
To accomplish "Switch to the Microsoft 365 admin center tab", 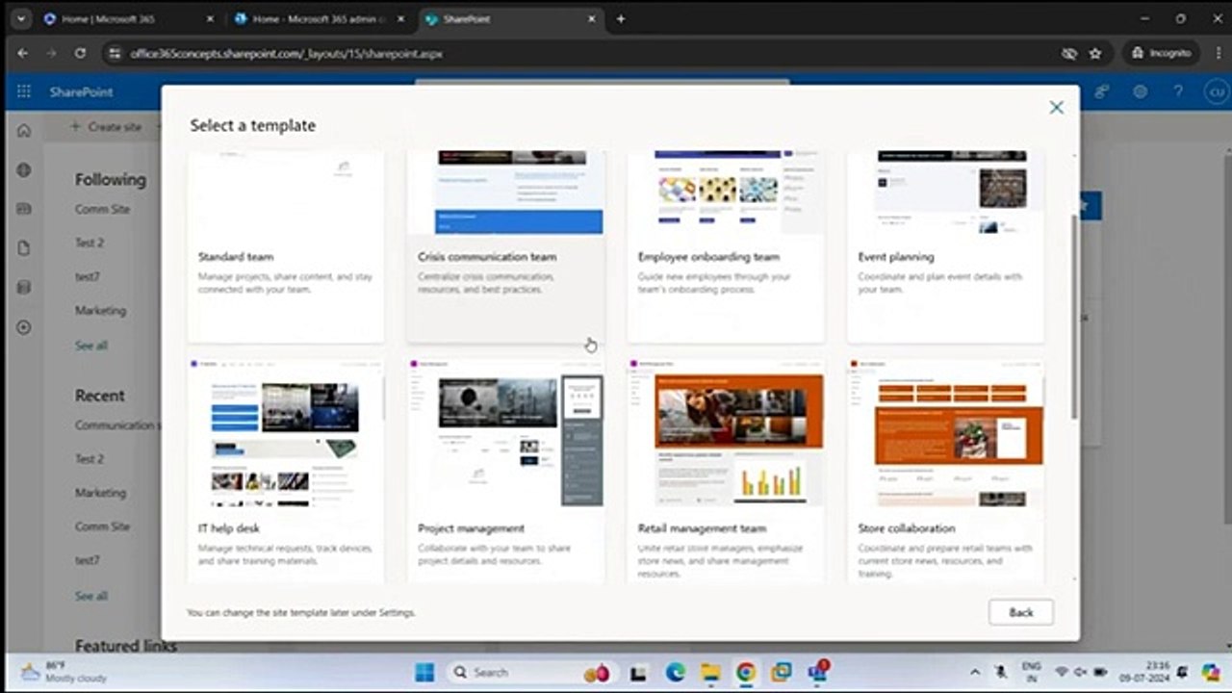I will [x=321, y=19].
